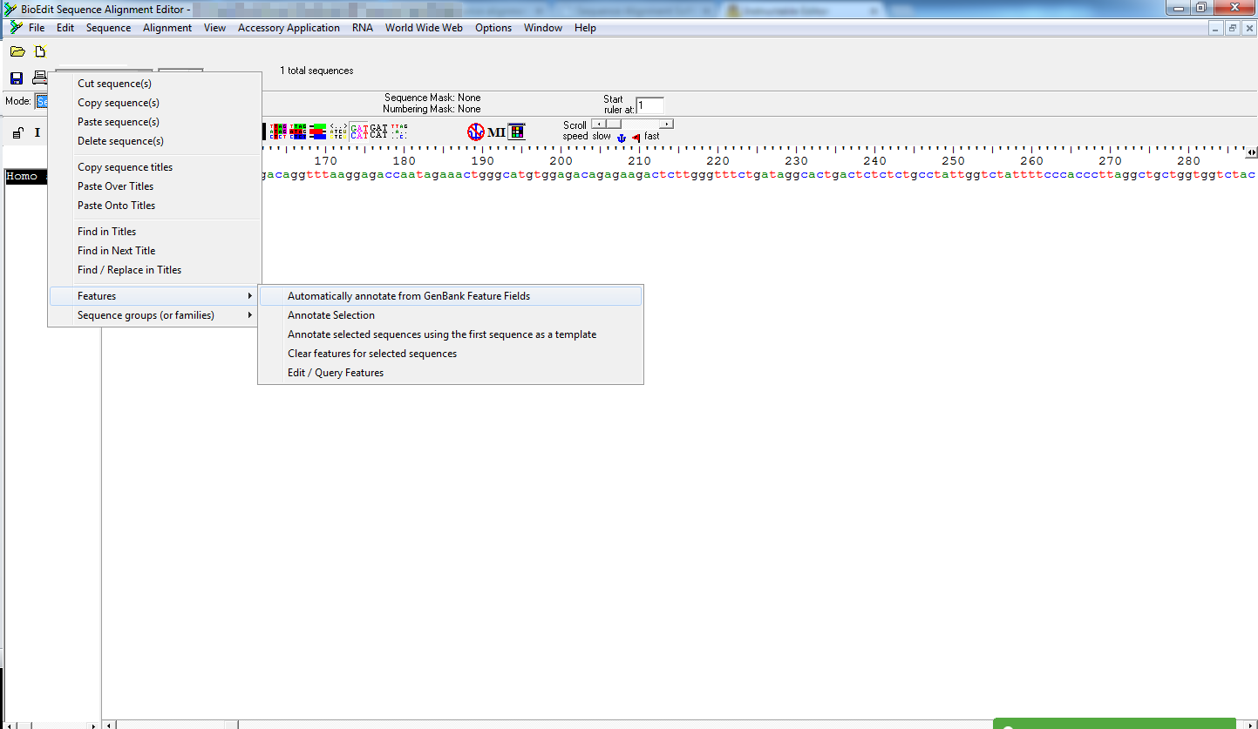Select Paste sequence(s) option
The width and height of the screenshot is (1258, 729).
tap(154, 122)
